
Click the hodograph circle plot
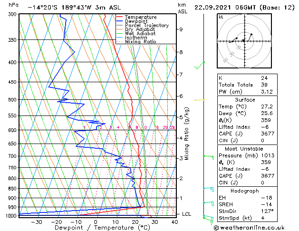click(x=243, y=41)
